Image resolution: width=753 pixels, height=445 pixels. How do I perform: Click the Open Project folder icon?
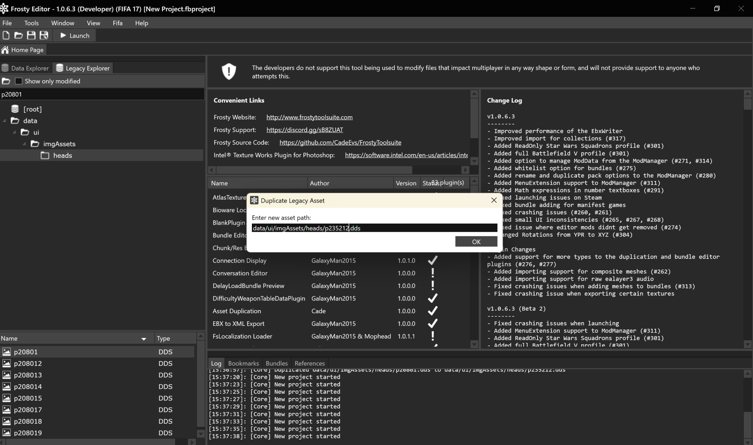tap(18, 35)
